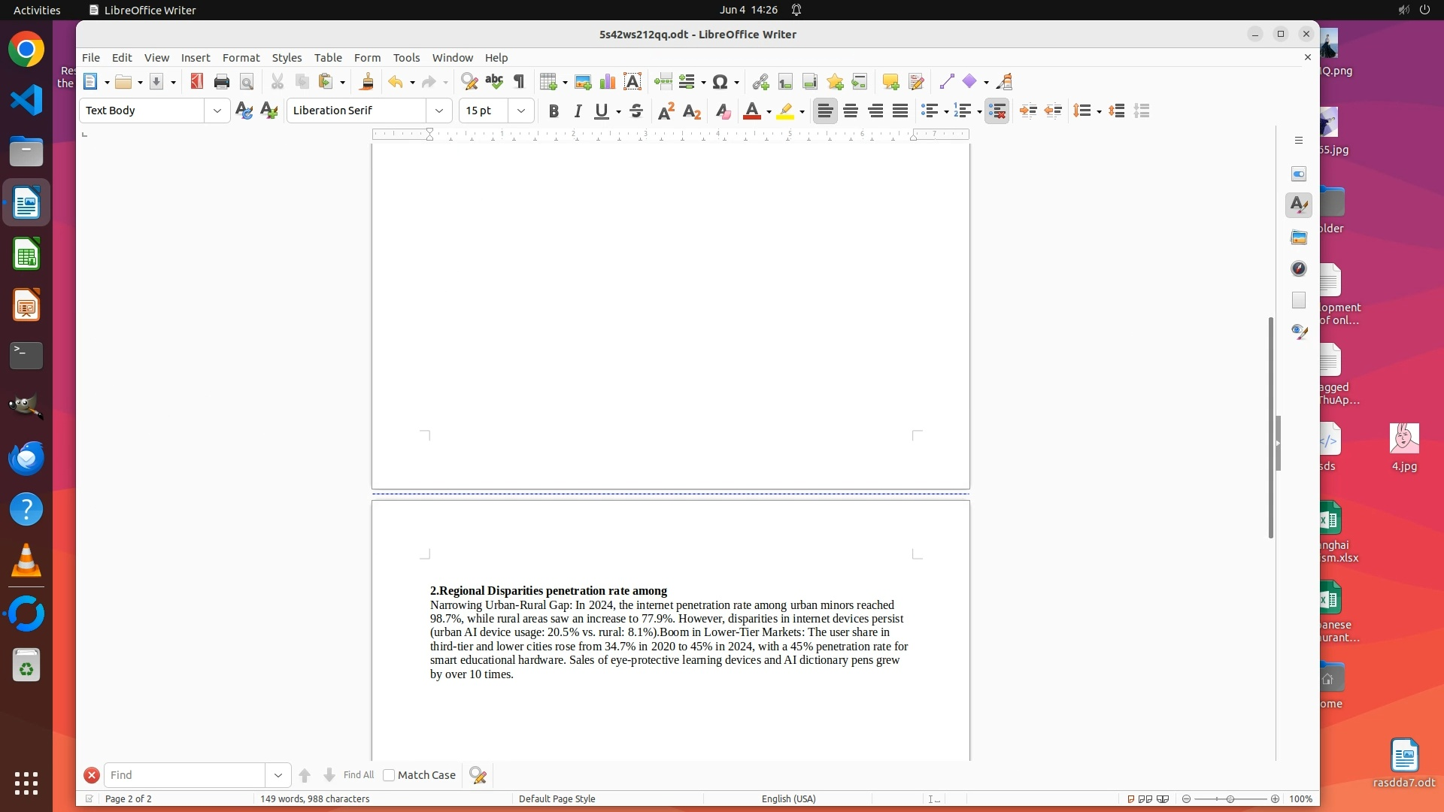Click the Strikethrough formatting icon

(x=636, y=111)
